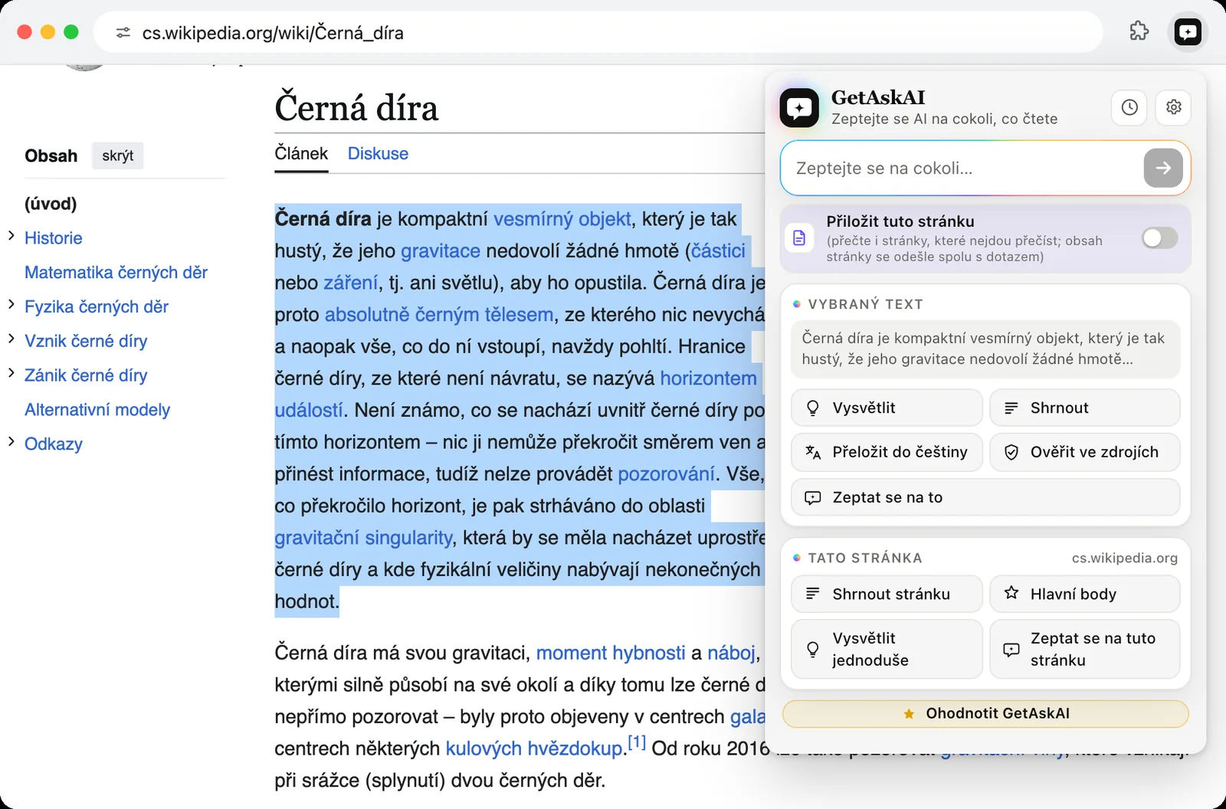Open Alternativní modely contents link
The height and width of the screenshot is (809, 1226).
97,410
